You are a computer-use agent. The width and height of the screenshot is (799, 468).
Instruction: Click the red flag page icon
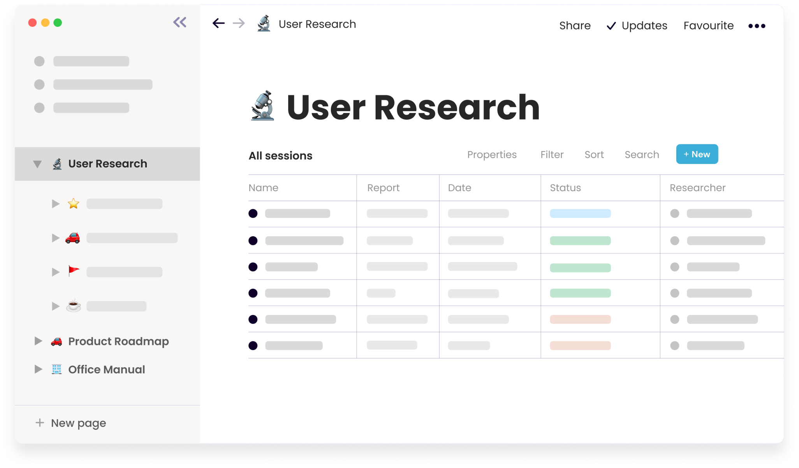click(x=74, y=271)
